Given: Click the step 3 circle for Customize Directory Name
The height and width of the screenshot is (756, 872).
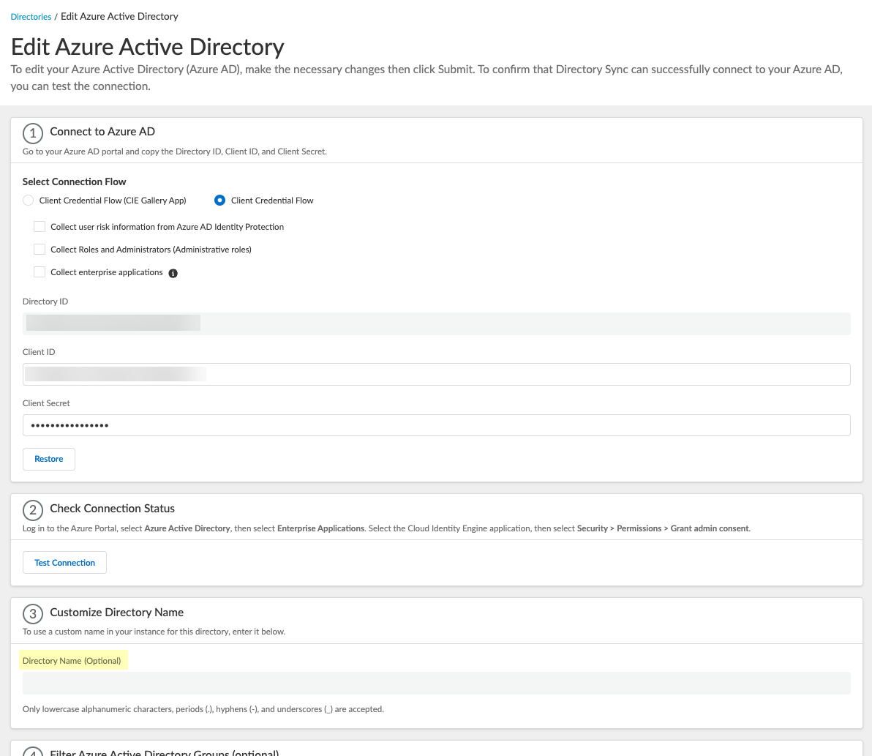Looking at the screenshot, I should (32, 613).
